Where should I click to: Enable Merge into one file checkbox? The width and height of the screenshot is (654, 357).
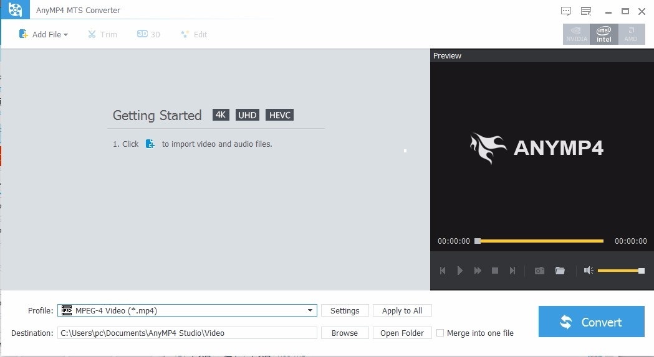[440, 333]
